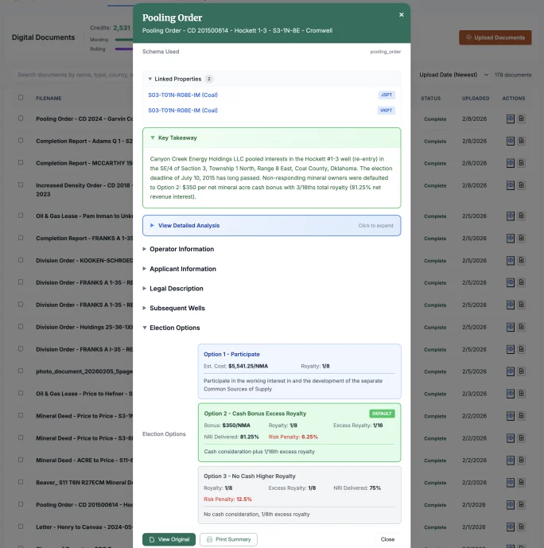
Task: Click View Original button
Action: click(x=169, y=539)
